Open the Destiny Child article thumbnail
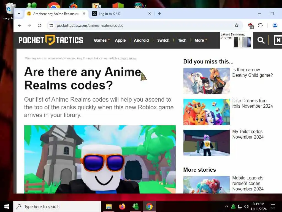The width and height of the screenshot is (282, 212). (207, 81)
